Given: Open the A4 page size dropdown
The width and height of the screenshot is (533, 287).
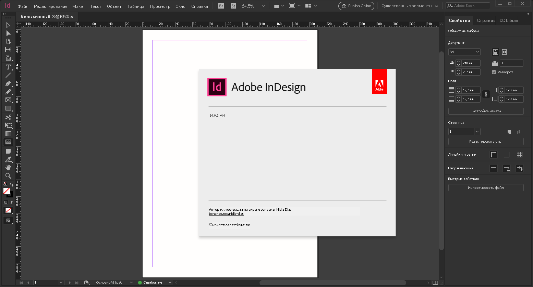Looking at the screenshot, I should pos(464,52).
